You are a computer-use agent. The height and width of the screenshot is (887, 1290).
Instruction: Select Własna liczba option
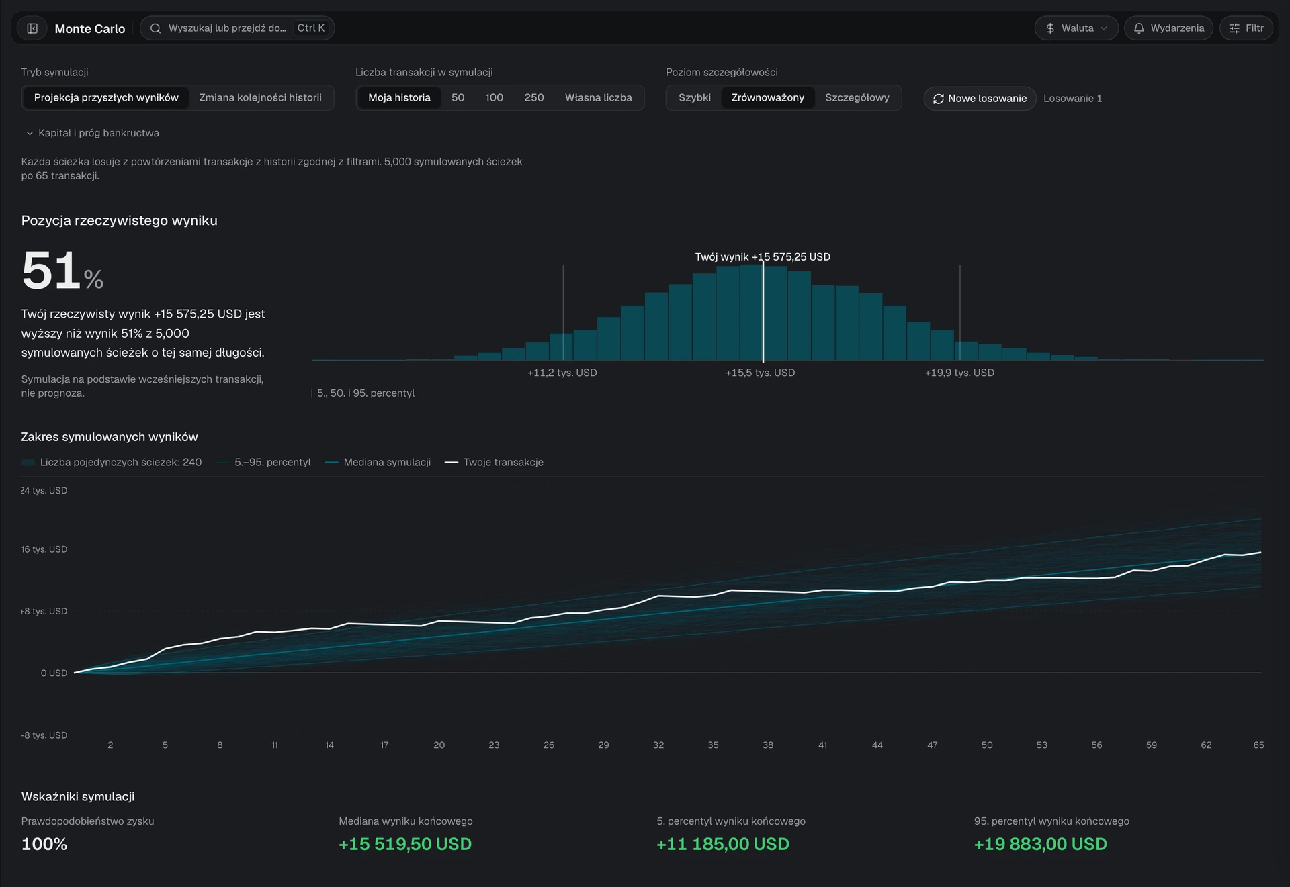(598, 97)
